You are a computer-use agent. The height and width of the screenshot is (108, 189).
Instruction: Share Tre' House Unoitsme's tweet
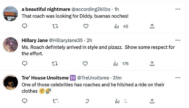click(152, 101)
